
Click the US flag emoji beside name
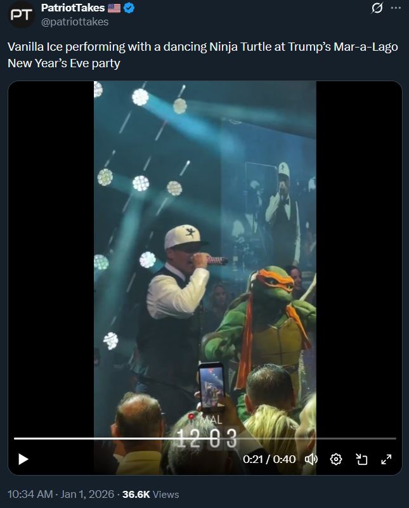114,8
